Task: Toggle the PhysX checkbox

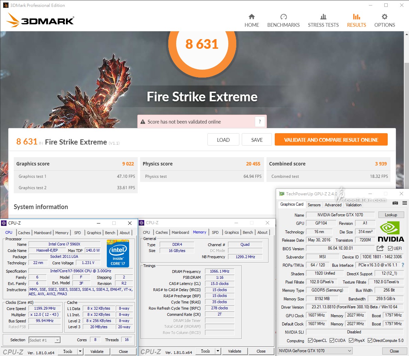Action: coord(351,340)
